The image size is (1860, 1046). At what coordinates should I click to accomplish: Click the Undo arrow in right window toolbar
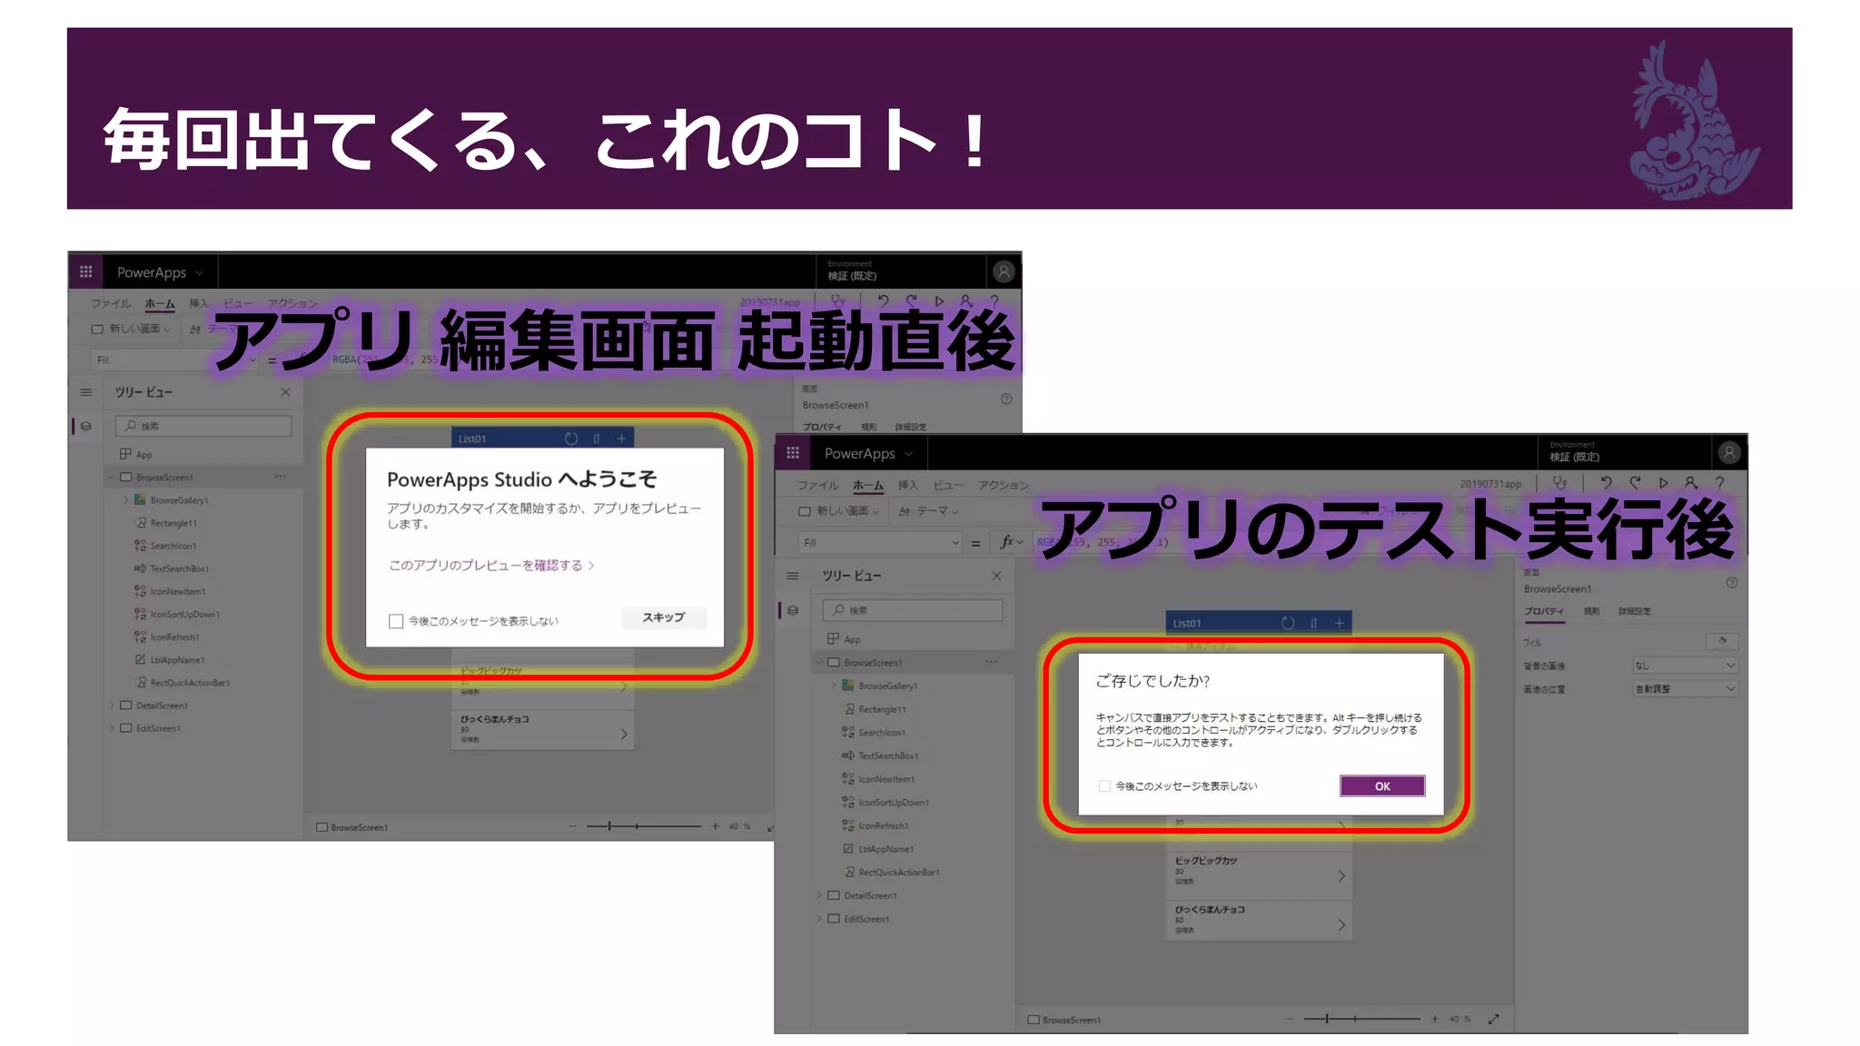coord(1606,483)
